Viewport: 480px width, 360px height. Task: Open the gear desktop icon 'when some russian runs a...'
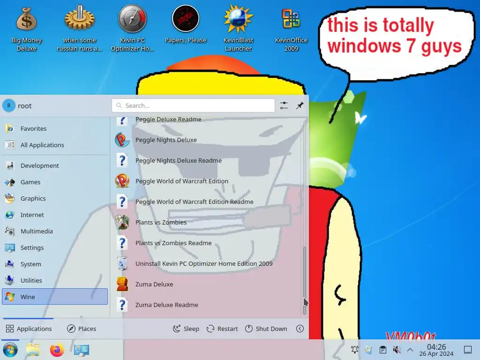79,29
